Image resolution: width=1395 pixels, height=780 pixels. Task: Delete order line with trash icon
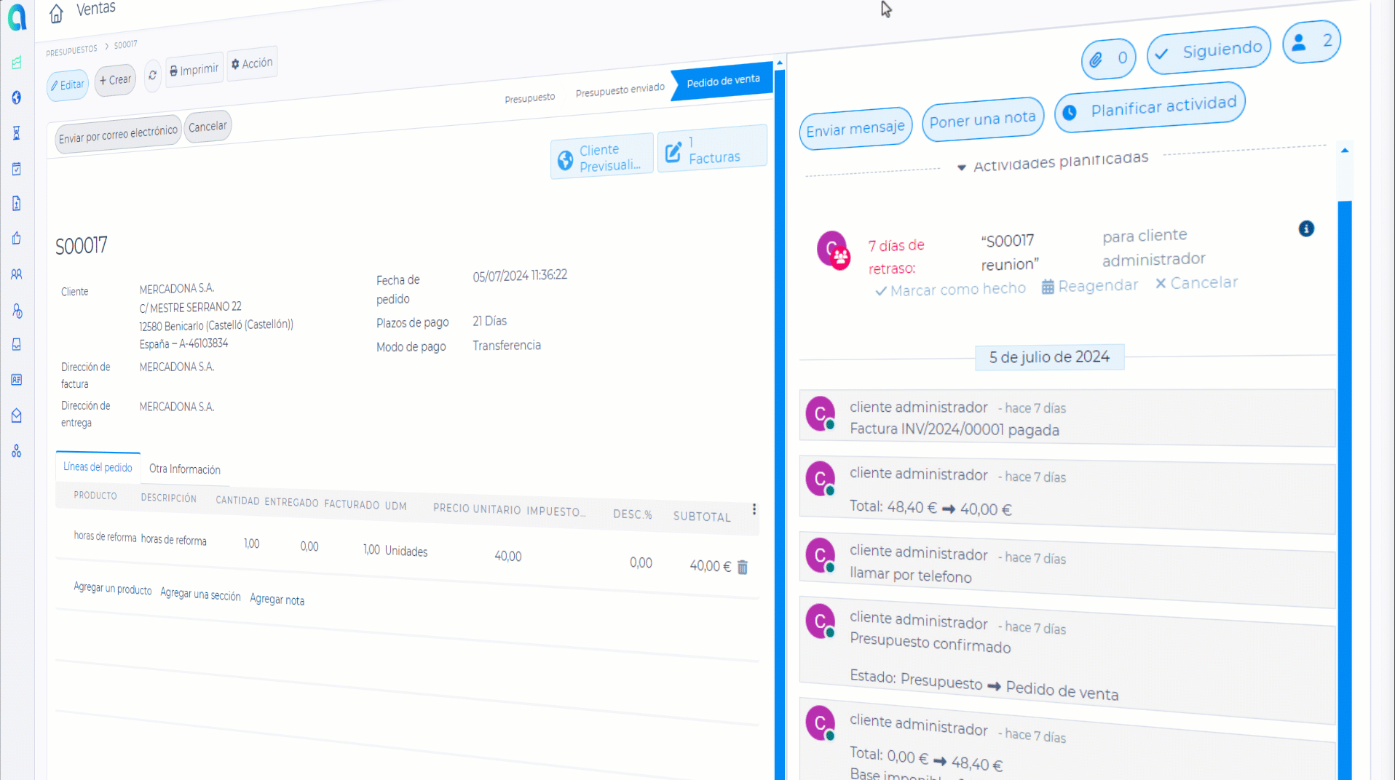(743, 567)
